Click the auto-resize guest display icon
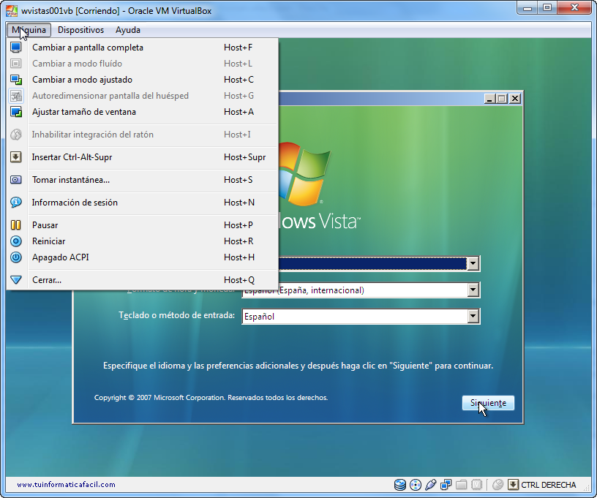Image resolution: width=597 pixels, height=498 pixels. pos(15,96)
